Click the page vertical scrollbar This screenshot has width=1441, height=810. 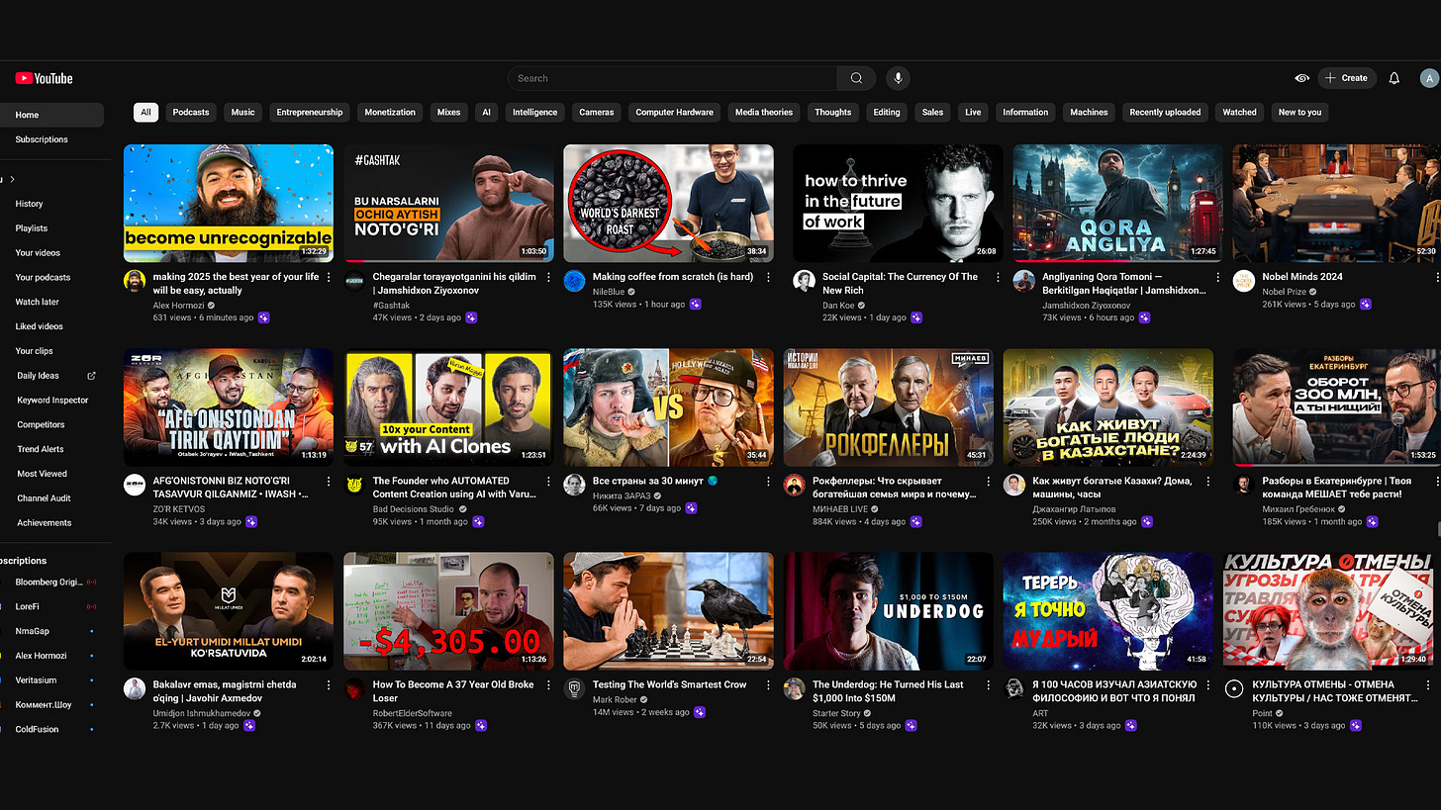1437,529
